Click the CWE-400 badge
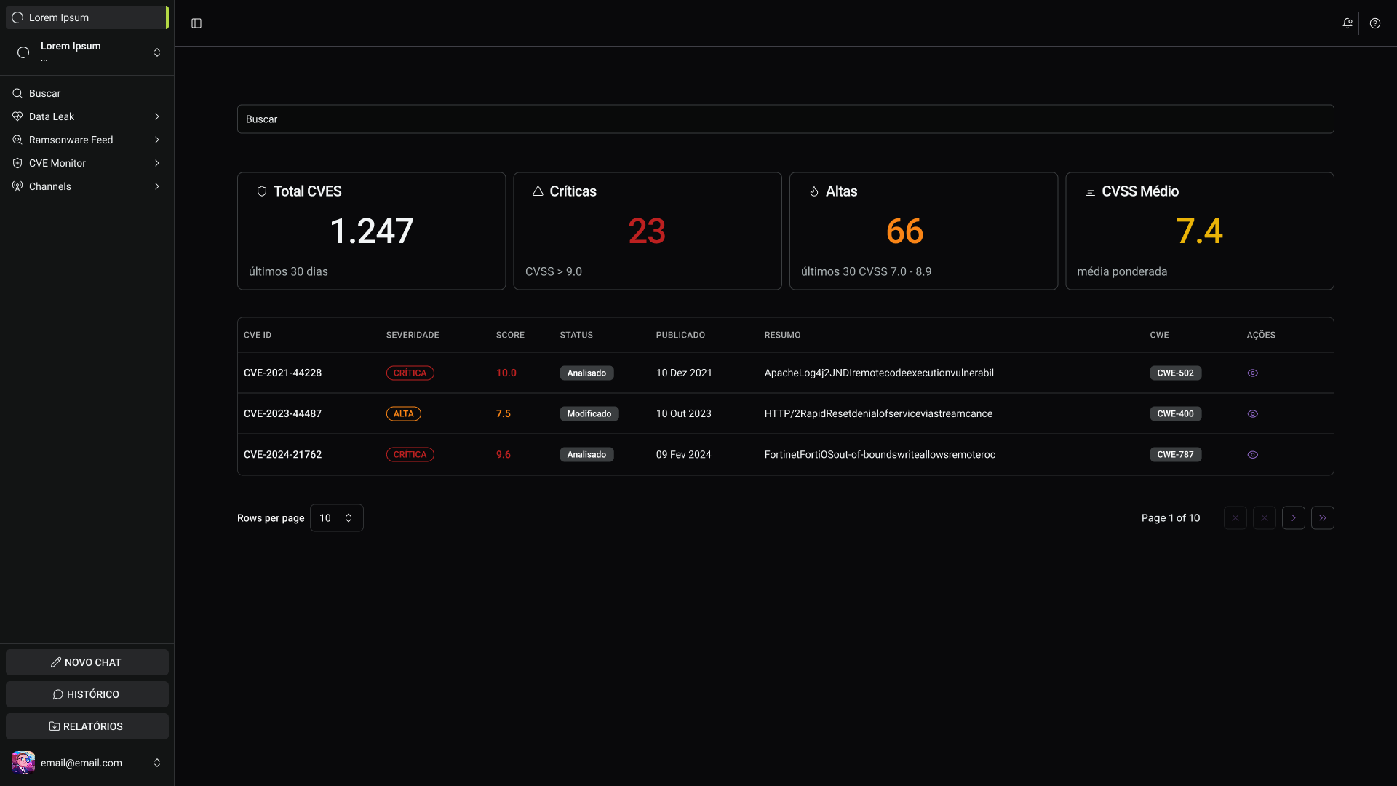 [1175, 413]
